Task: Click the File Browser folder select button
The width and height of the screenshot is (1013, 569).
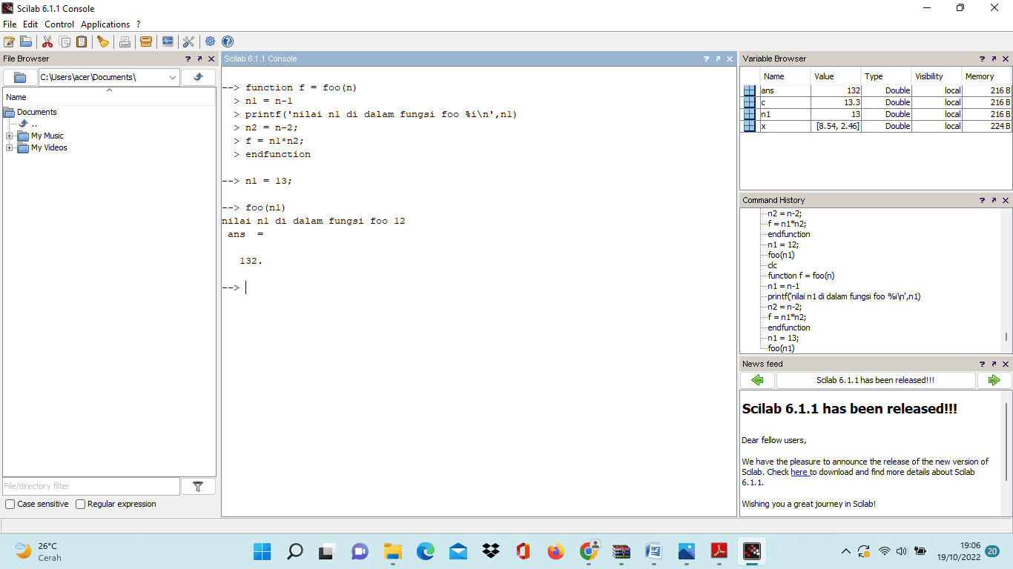Action: [20, 77]
